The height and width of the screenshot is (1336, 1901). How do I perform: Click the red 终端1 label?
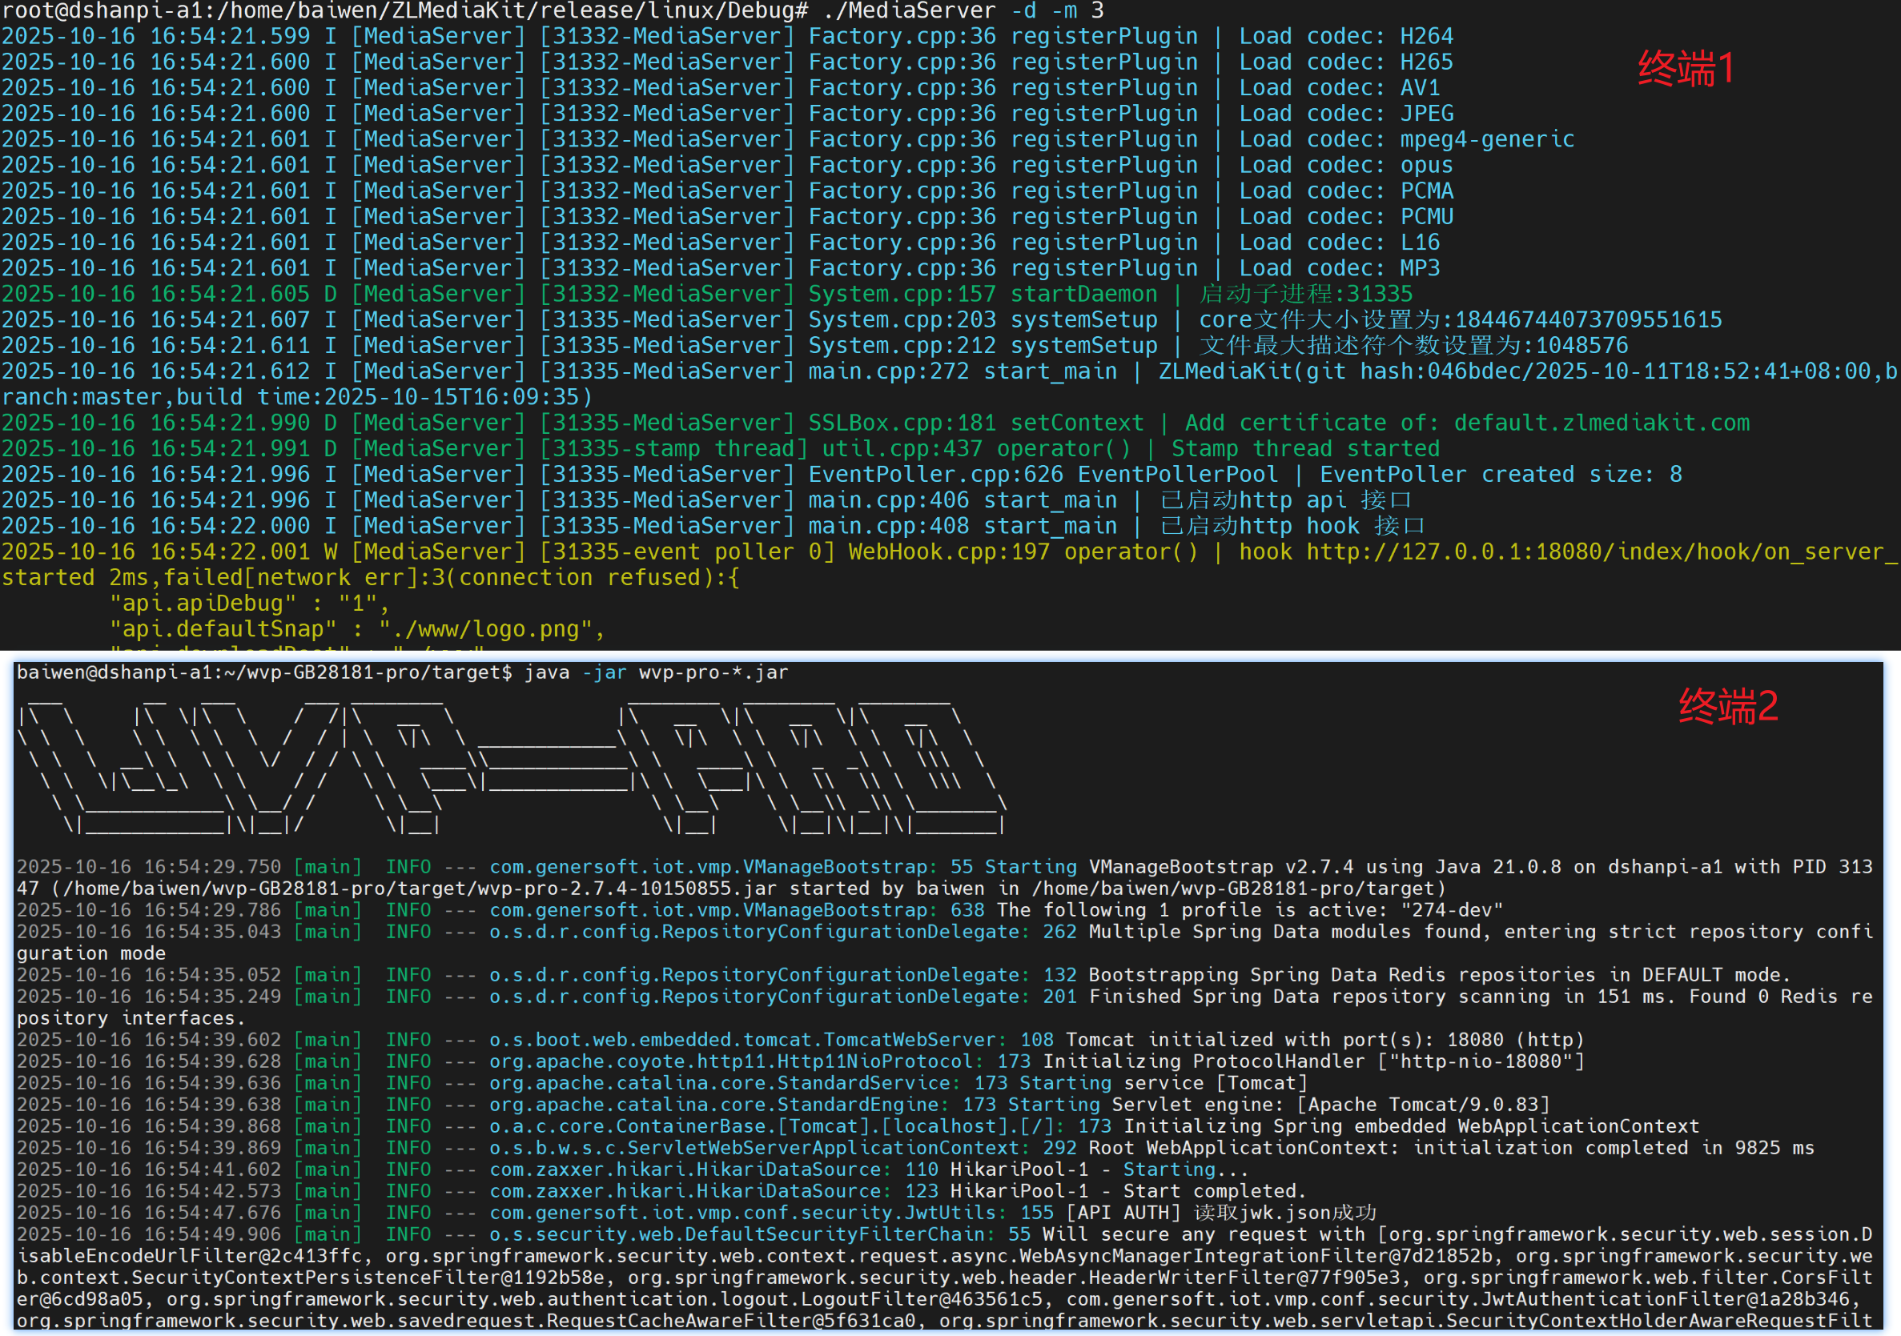pyautogui.click(x=1684, y=68)
